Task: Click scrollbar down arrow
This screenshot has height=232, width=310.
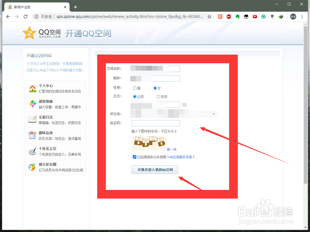Action: [x=305, y=227]
